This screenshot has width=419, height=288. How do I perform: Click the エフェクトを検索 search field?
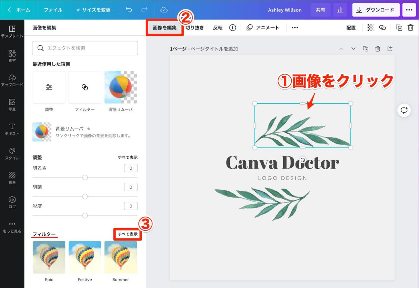coord(85,48)
